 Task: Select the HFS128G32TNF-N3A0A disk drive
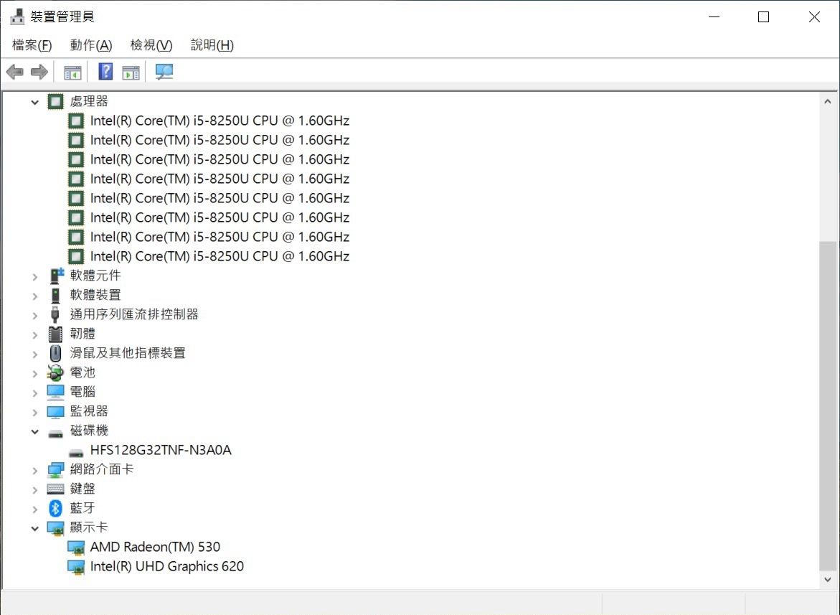click(161, 451)
